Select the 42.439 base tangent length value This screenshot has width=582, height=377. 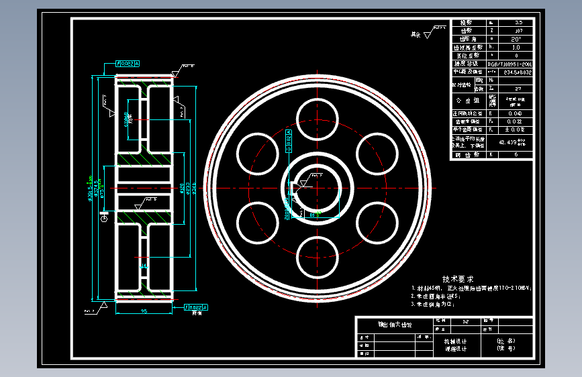(512, 142)
